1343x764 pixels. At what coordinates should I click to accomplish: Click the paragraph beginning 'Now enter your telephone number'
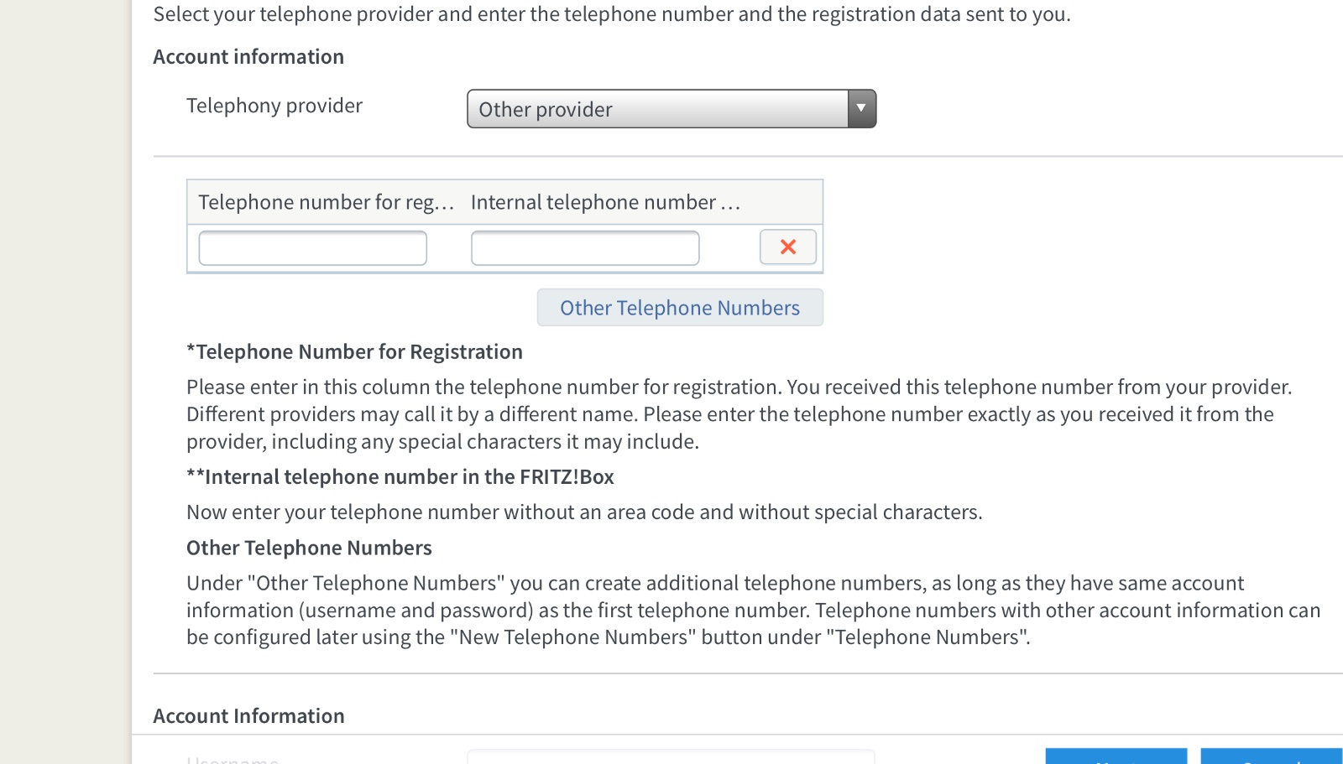pyautogui.click(x=584, y=512)
